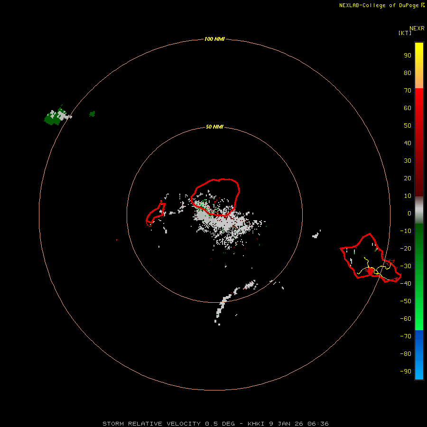
Task: Click the -10 value on the velocity scale
Action: [x=406, y=231]
